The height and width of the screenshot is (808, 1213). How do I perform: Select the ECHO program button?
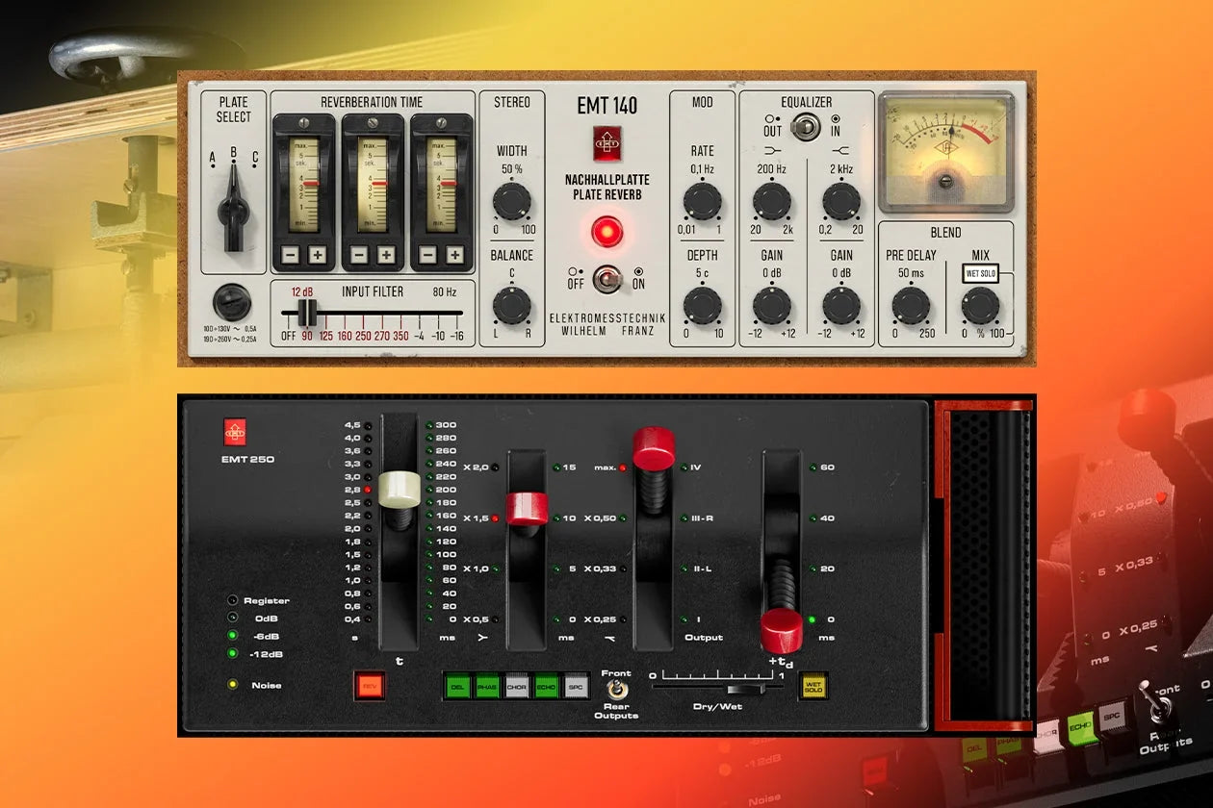point(547,685)
